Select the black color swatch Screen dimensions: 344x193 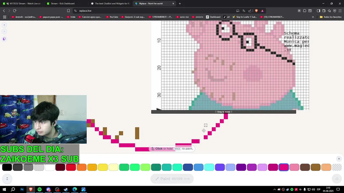click(7, 167)
